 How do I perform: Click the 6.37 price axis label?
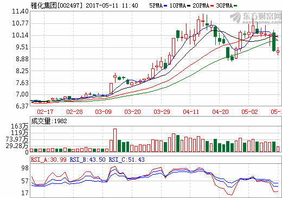(22, 106)
